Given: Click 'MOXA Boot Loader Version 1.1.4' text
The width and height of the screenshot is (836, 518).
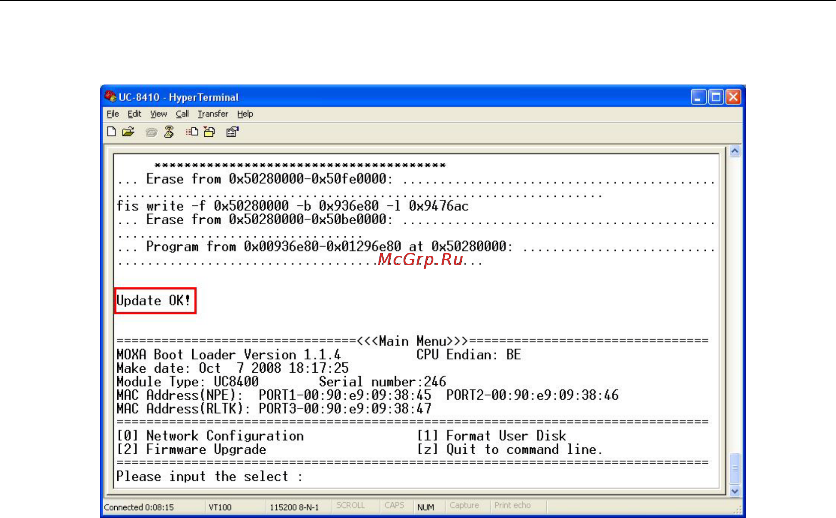Looking at the screenshot, I should pyautogui.click(x=229, y=355).
